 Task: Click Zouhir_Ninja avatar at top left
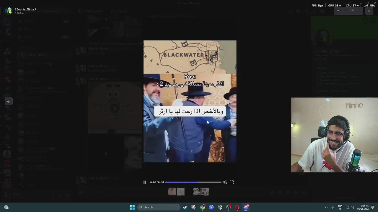9,11
